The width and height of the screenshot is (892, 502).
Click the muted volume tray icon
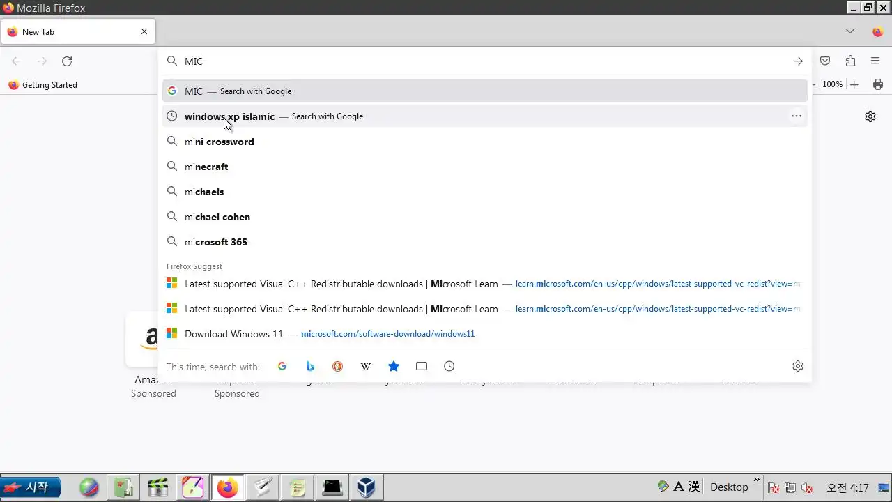coord(808,487)
